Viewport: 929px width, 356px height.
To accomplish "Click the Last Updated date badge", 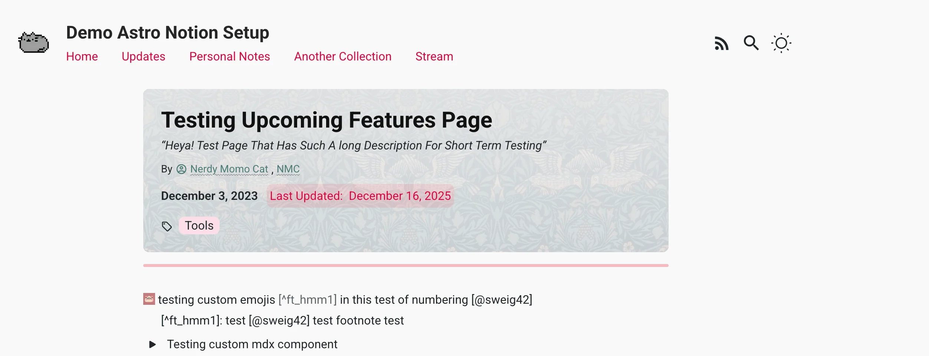I will pyautogui.click(x=360, y=196).
